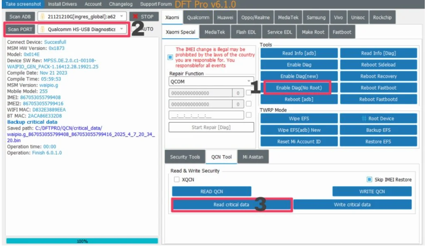Enable the first IMEI field checkbox
Viewport: 427px width, 249px height.
click(249, 93)
